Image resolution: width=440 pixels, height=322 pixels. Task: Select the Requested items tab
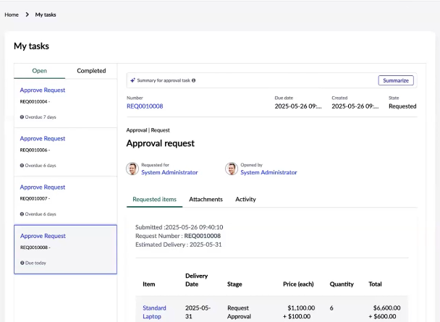click(x=155, y=200)
